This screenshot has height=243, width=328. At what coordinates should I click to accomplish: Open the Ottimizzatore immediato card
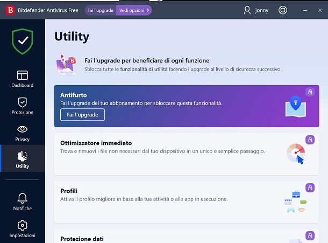[x=187, y=154]
